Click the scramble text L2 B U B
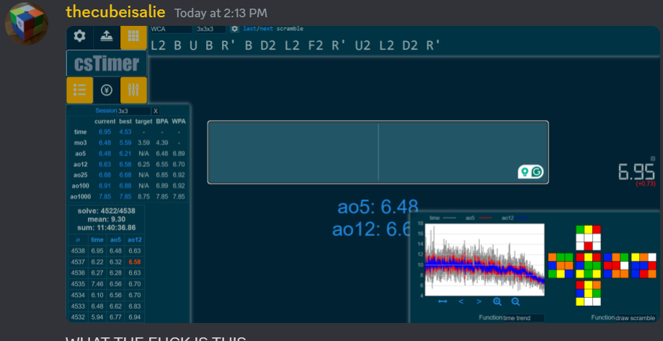The image size is (663, 341). click(182, 45)
